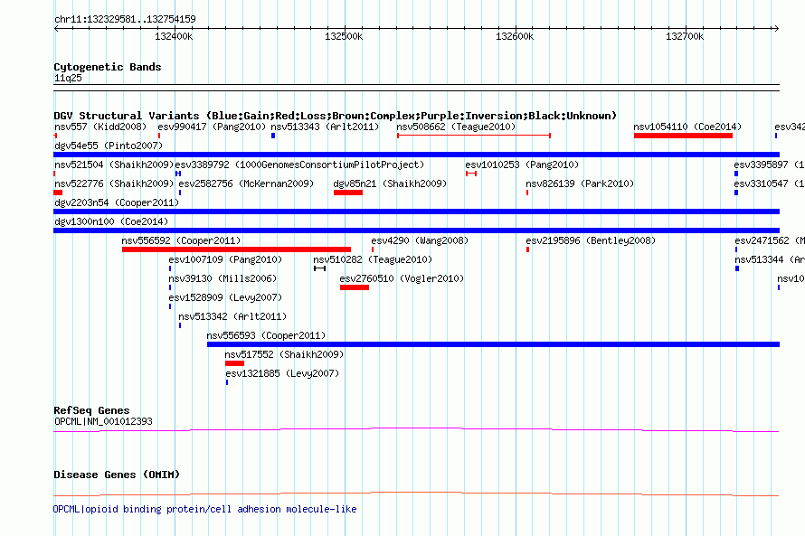
Task: Click the 132600k ruler tick label
Action: tap(515, 36)
